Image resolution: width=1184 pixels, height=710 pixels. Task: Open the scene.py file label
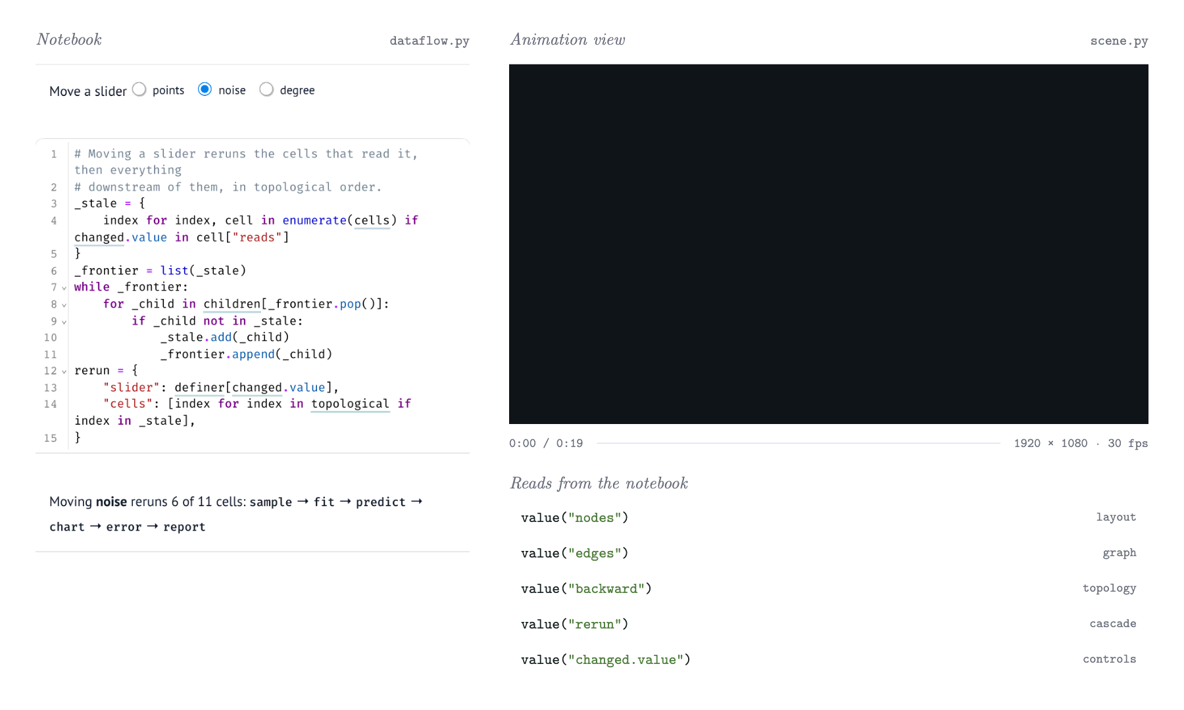(1119, 41)
